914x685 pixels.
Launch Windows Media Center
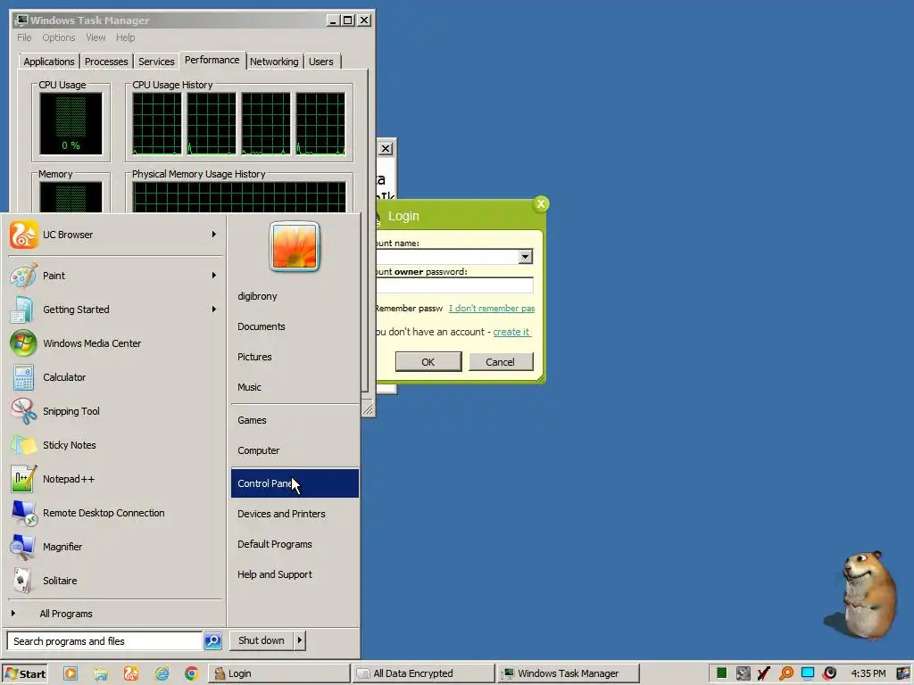[115, 343]
